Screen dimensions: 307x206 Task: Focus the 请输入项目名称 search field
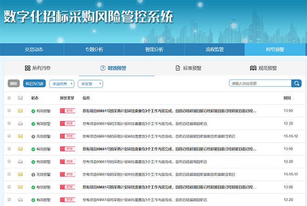pyautogui.click(x=260, y=83)
